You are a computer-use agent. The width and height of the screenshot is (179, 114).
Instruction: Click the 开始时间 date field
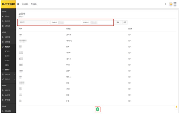pyautogui.click(x=66, y=22)
